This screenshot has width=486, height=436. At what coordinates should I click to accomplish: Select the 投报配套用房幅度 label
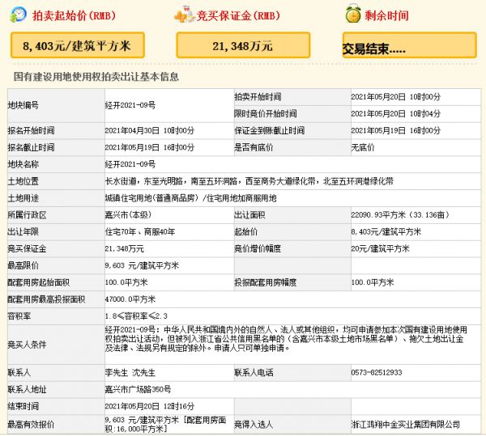pos(266,282)
